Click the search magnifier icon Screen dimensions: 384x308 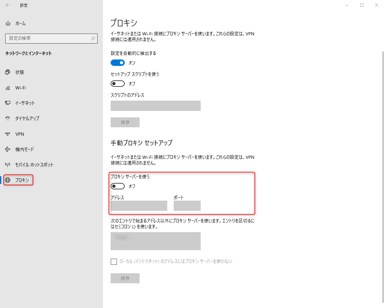(93, 39)
